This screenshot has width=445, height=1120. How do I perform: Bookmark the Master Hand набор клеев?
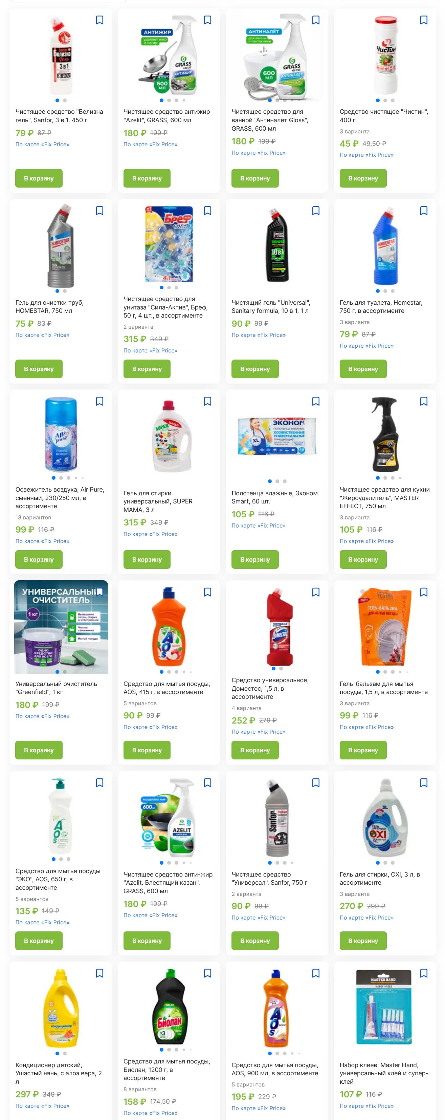click(424, 973)
